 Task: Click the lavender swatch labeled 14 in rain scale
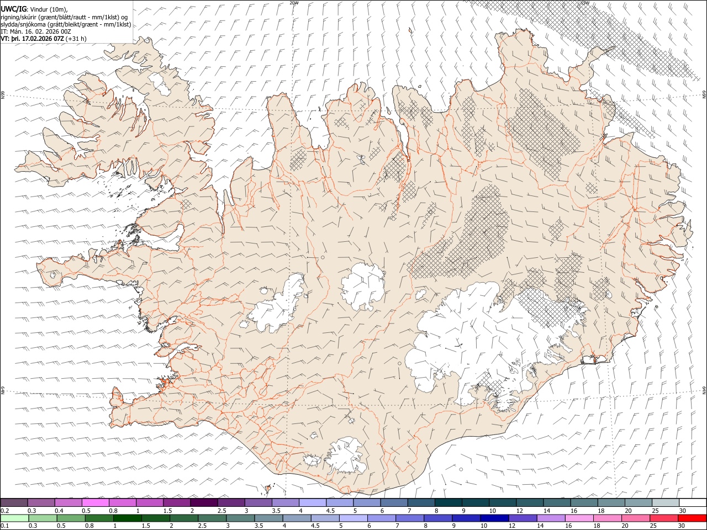(x=551, y=518)
